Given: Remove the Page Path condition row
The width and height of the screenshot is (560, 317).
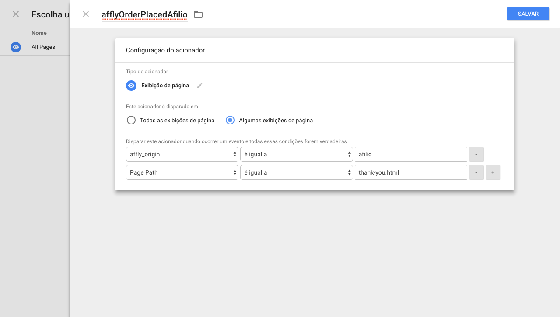Looking at the screenshot, I should 476,172.
